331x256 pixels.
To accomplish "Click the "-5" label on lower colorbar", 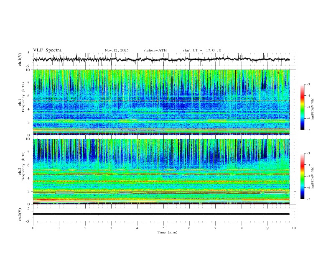I will (308, 176).
